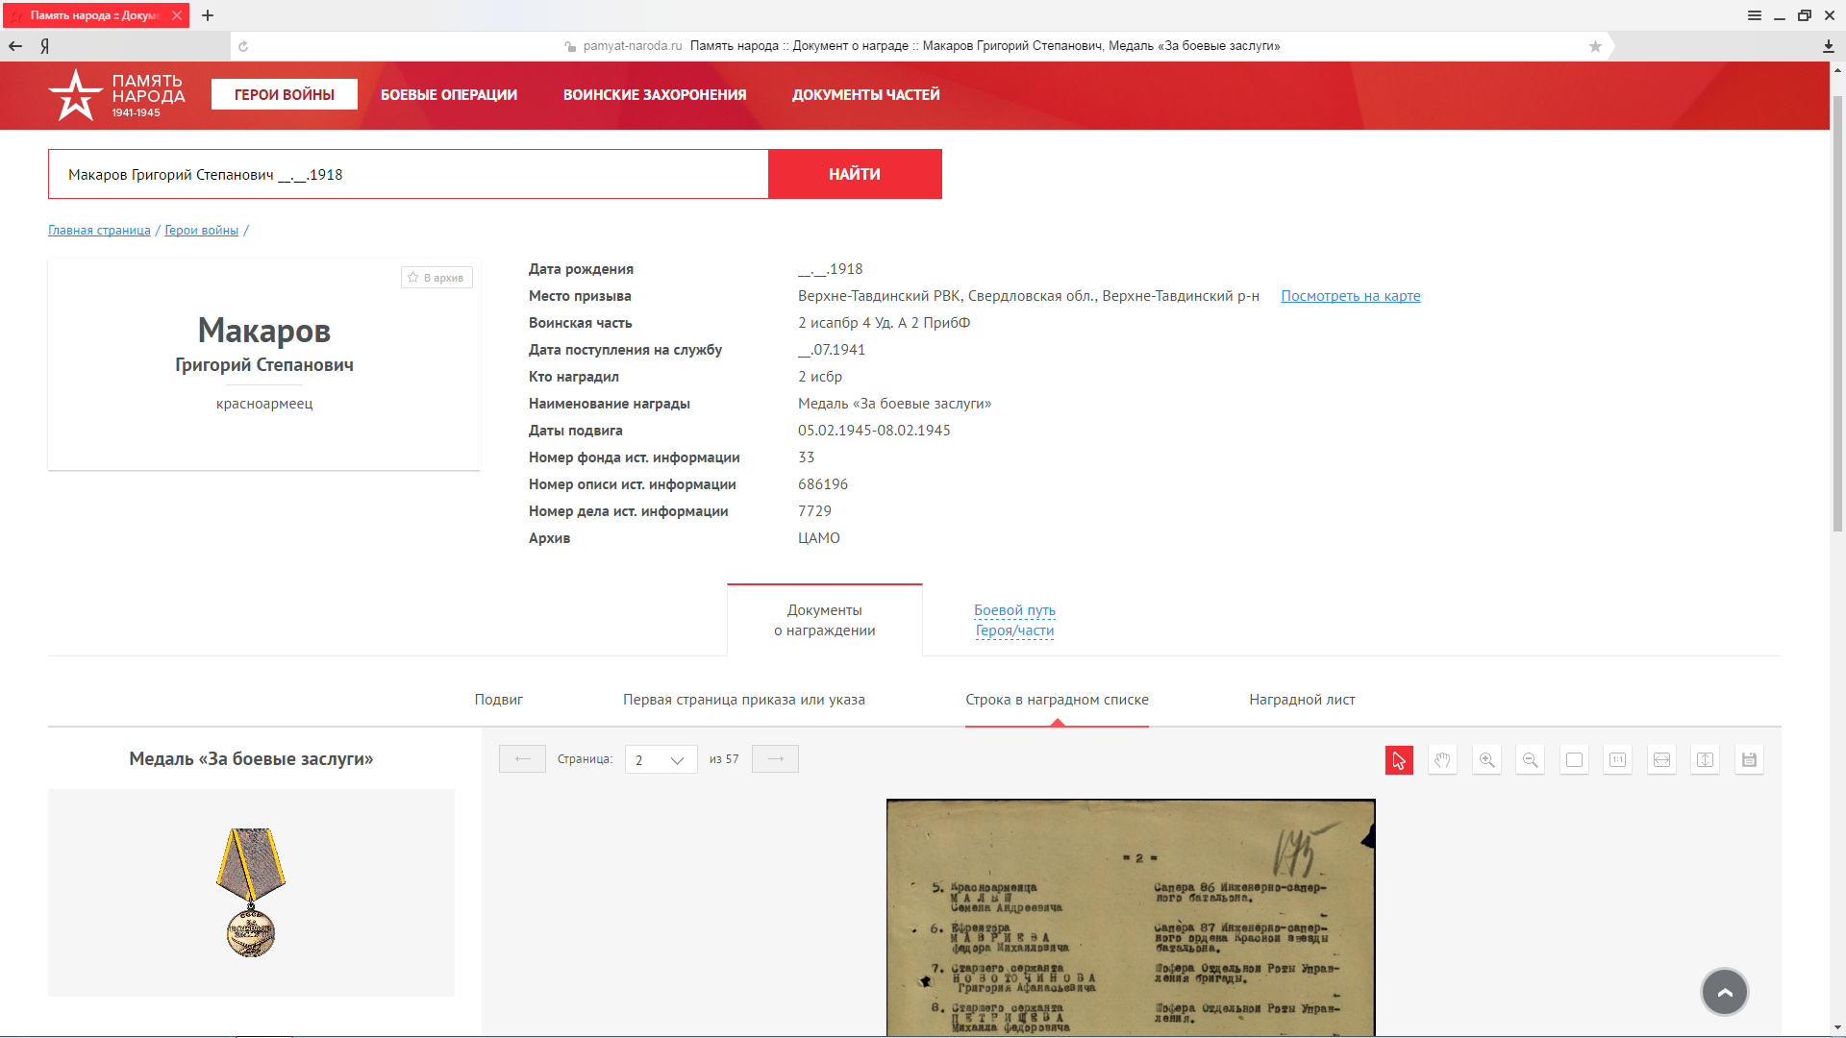Fit document to width

pyautogui.click(x=1661, y=760)
